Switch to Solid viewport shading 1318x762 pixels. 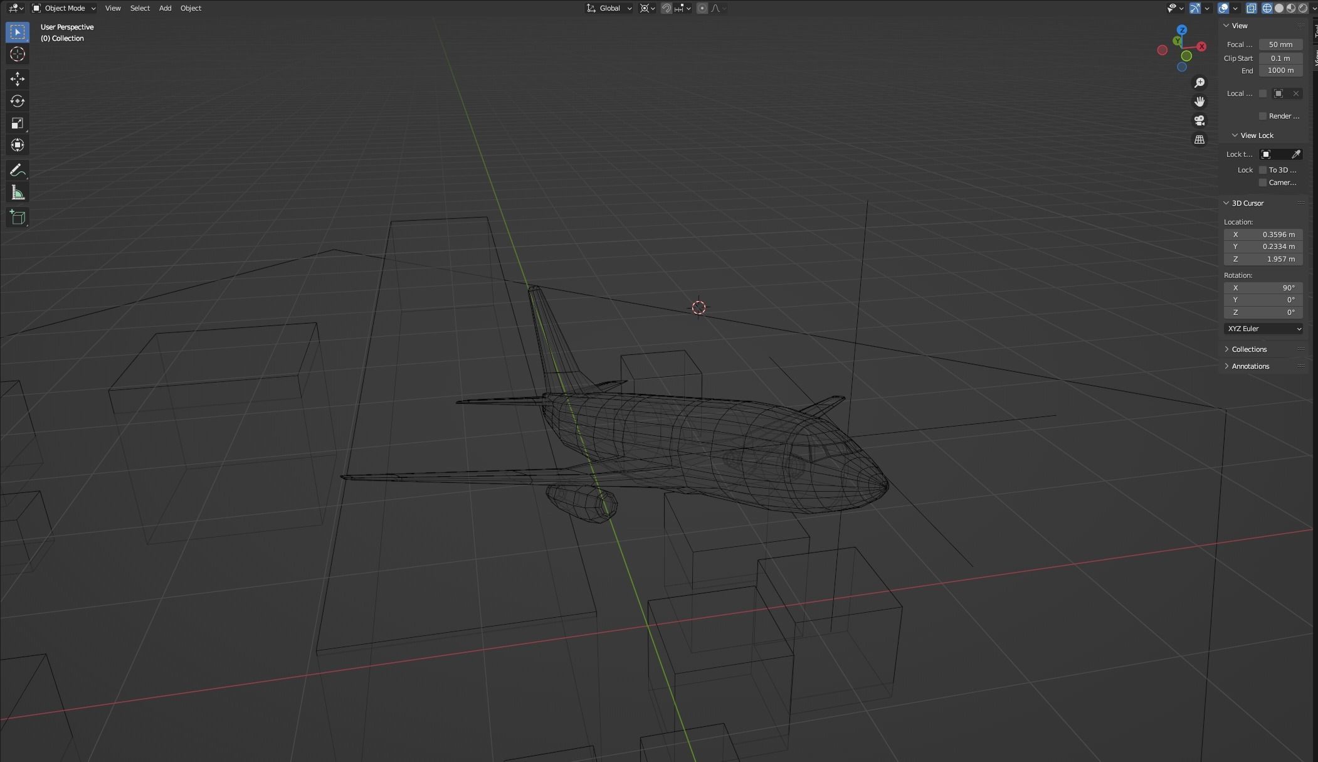pos(1279,8)
